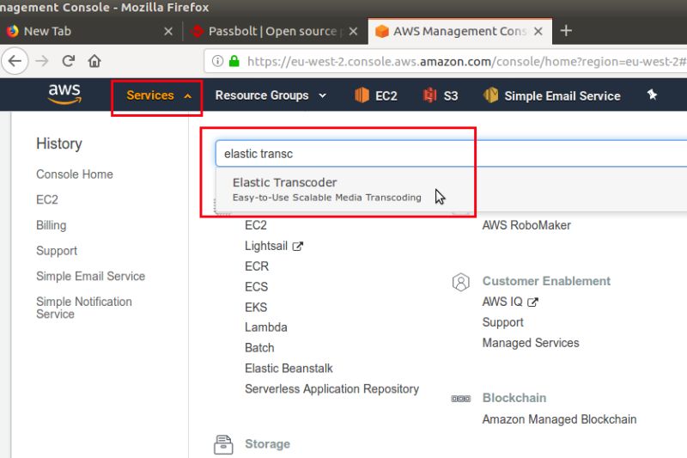Image resolution: width=687 pixels, height=458 pixels.
Task: Click the History heading text
Action: (59, 144)
